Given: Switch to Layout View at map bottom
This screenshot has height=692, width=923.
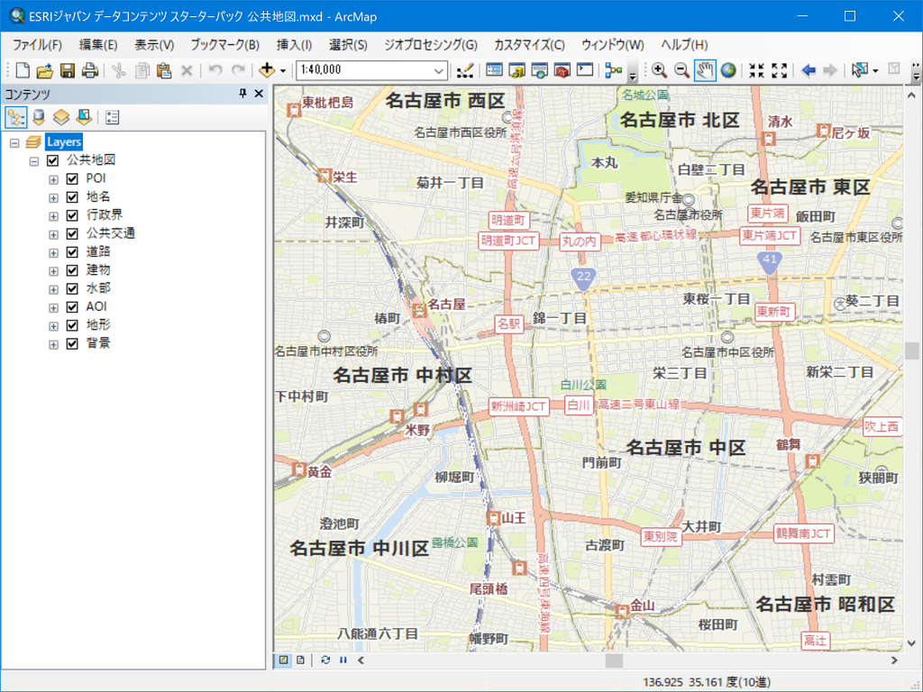Looking at the screenshot, I should pyautogui.click(x=301, y=660).
